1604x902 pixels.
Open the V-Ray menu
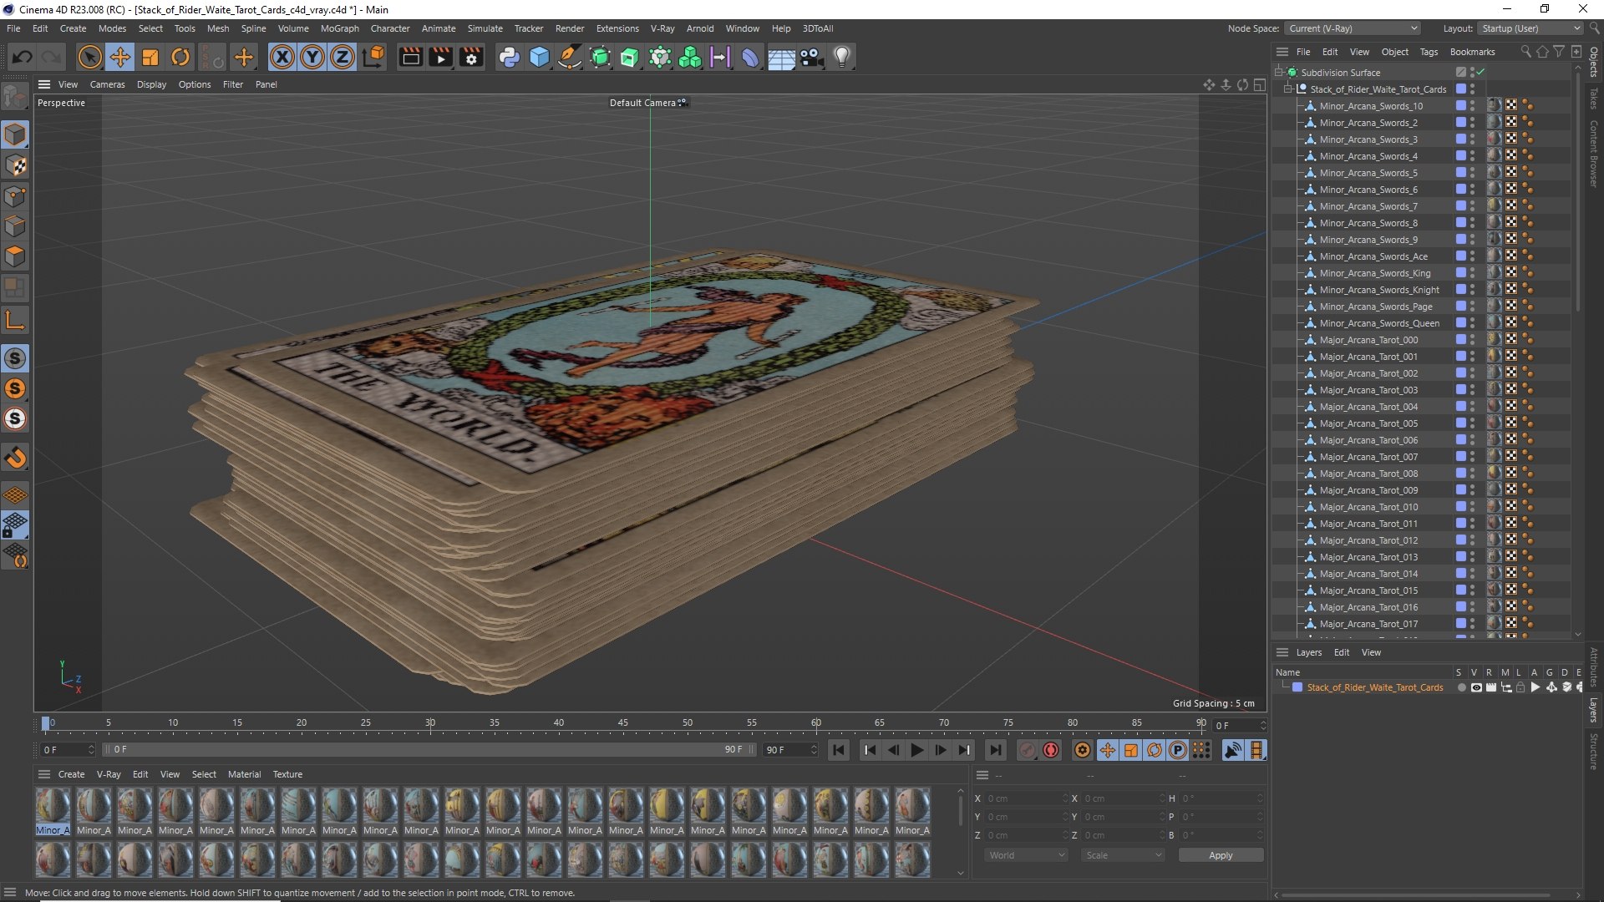[662, 28]
